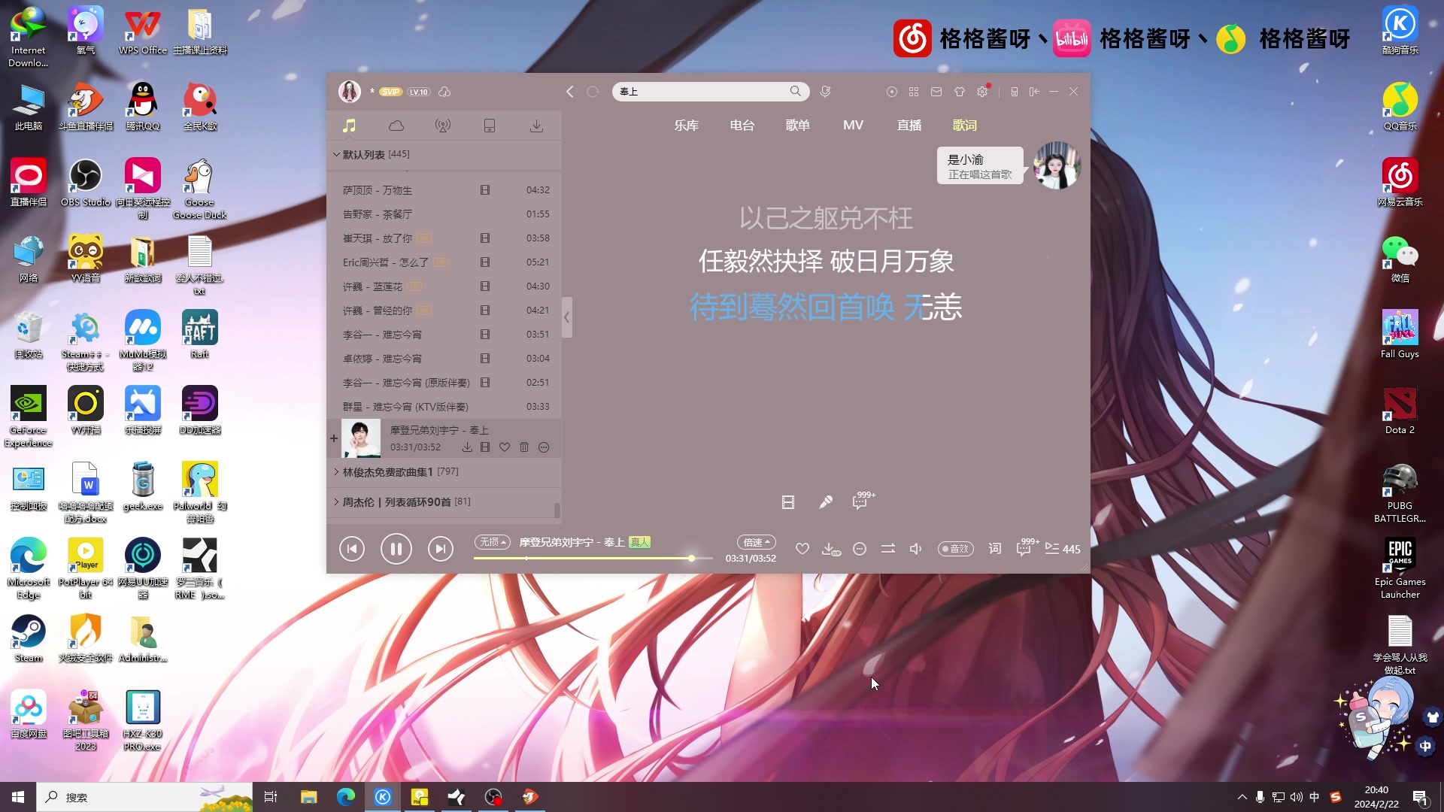The image size is (1444, 812).
Task: Like the playing 奉上 entry in the playlist
Action: [505, 447]
